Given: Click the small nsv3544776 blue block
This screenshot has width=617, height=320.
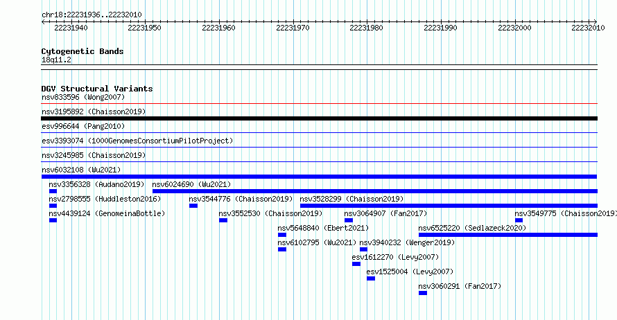Looking at the screenshot, I should pos(193,206).
